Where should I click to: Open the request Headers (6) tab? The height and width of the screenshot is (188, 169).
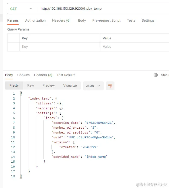click(x=61, y=20)
